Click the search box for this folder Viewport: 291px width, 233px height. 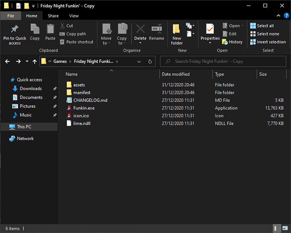(224, 61)
